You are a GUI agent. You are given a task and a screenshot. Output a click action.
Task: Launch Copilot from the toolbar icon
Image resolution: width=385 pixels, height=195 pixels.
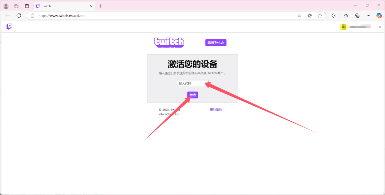(x=379, y=16)
